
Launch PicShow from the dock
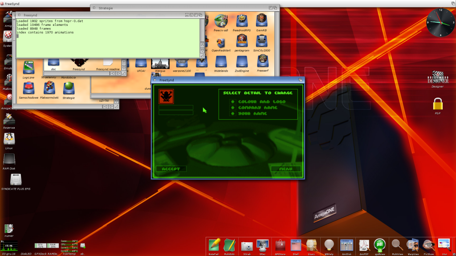(429, 245)
